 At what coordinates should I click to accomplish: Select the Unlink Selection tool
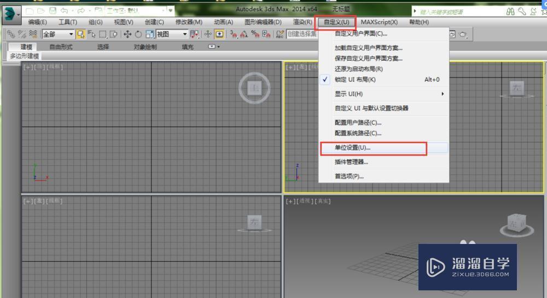[22, 34]
